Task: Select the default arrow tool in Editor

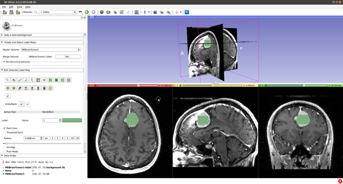Action: click(x=8, y=80)
